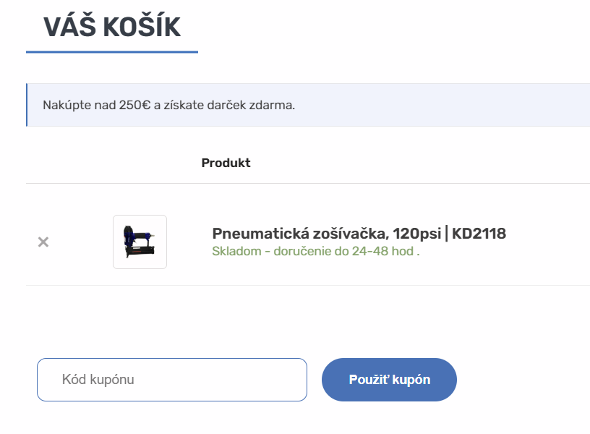Screen dimensions: 590x434
Task: Click the stapler picture in the row
Action: coord(139,242)
